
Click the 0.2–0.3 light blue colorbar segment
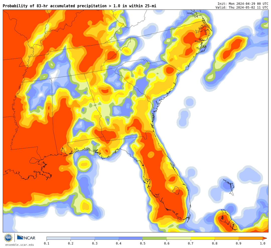83,238
